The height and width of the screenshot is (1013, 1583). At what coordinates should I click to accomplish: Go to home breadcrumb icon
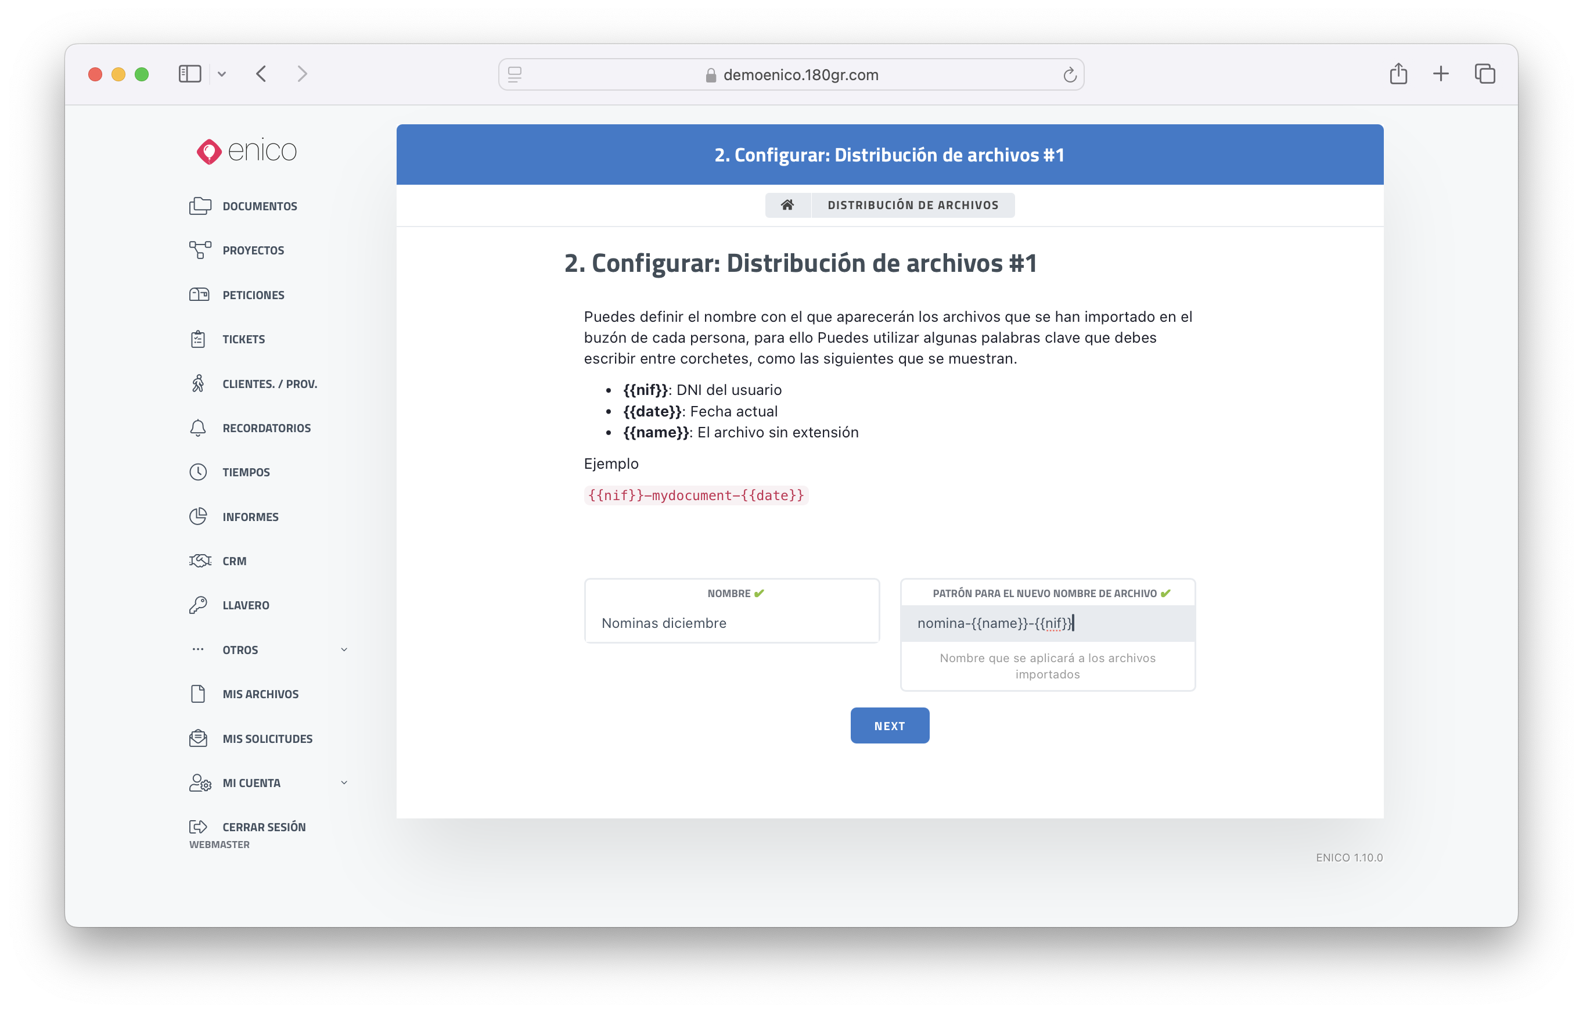[x=787, y=204]
